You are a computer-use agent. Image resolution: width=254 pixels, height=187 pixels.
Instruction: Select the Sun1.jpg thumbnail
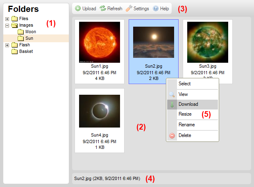click(100, 42)
